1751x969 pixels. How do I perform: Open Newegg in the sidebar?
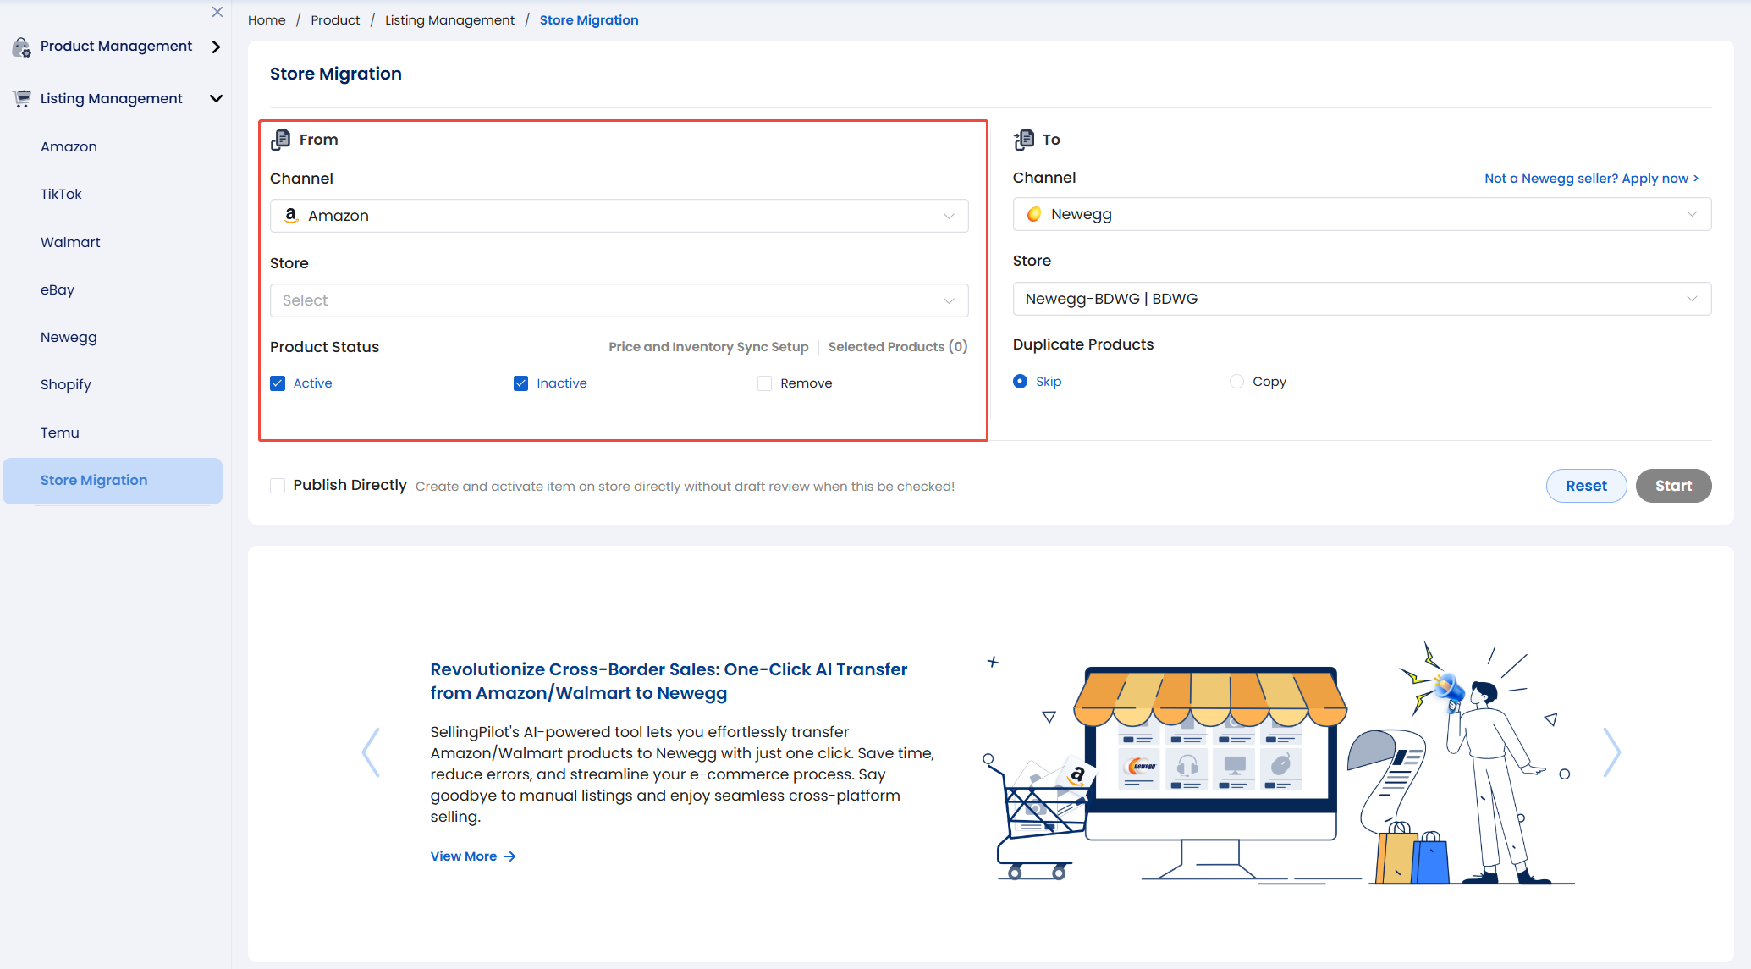pyautogui.click(x=69, y=337)
